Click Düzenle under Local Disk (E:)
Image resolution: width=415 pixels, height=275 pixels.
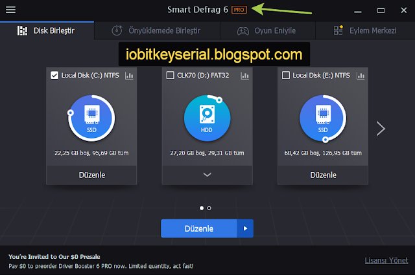click(x=323, y=175)
